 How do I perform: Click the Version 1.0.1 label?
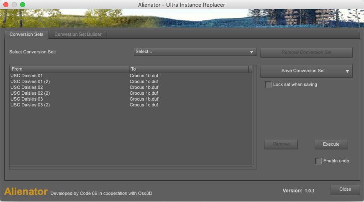pos(299,191)
